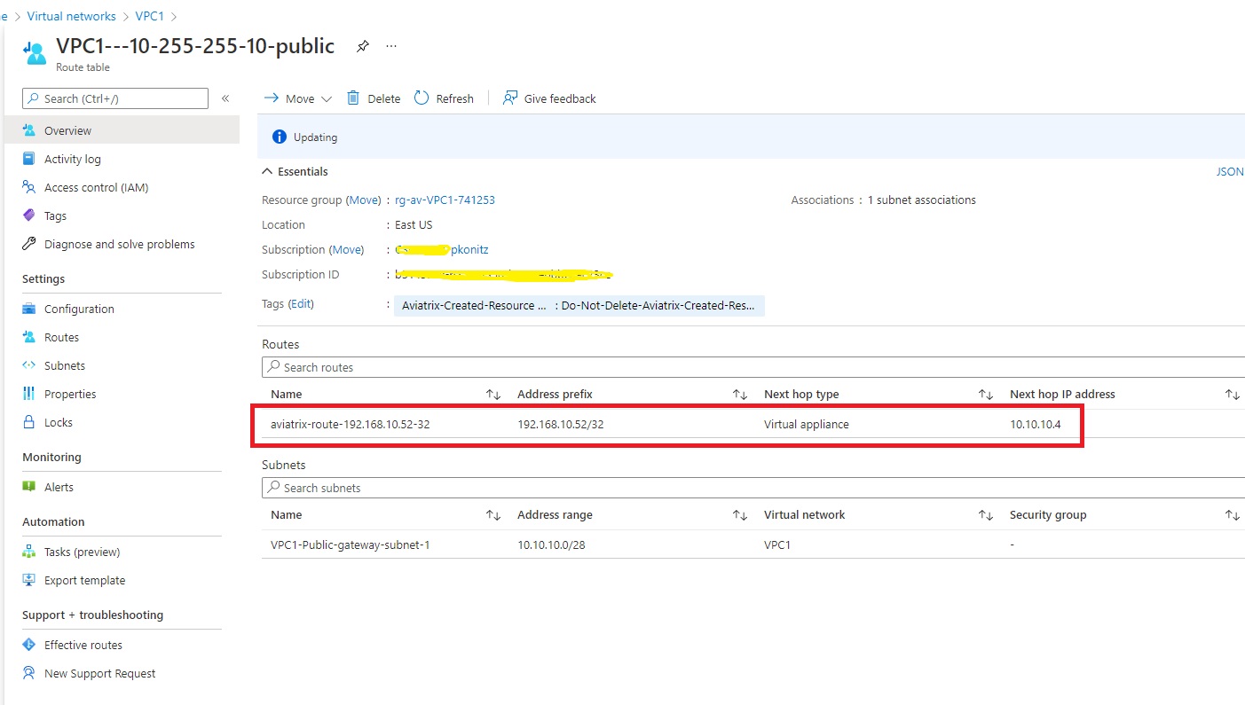
Task: Sort routes by Address prefix arrows
Action: point(740,394)
